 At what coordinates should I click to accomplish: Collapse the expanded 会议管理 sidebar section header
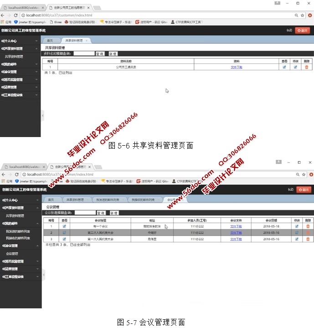pyautogui.click(x=21, y=246)
